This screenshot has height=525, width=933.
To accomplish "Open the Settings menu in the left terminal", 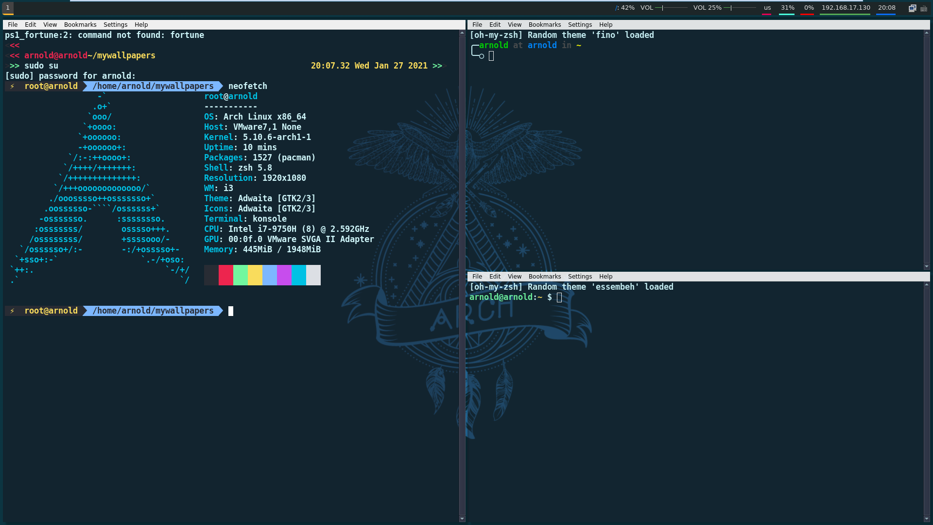I will click(x=115, y=25).
